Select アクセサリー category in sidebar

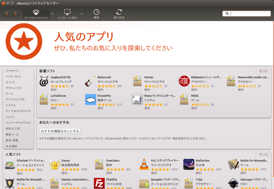point(13,71)
